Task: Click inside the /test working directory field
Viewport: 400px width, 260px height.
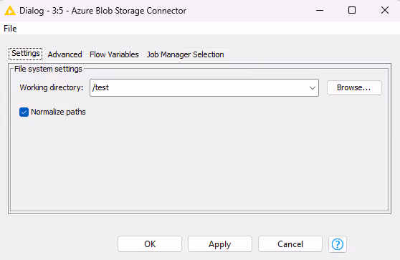Action: click(199, 87)
